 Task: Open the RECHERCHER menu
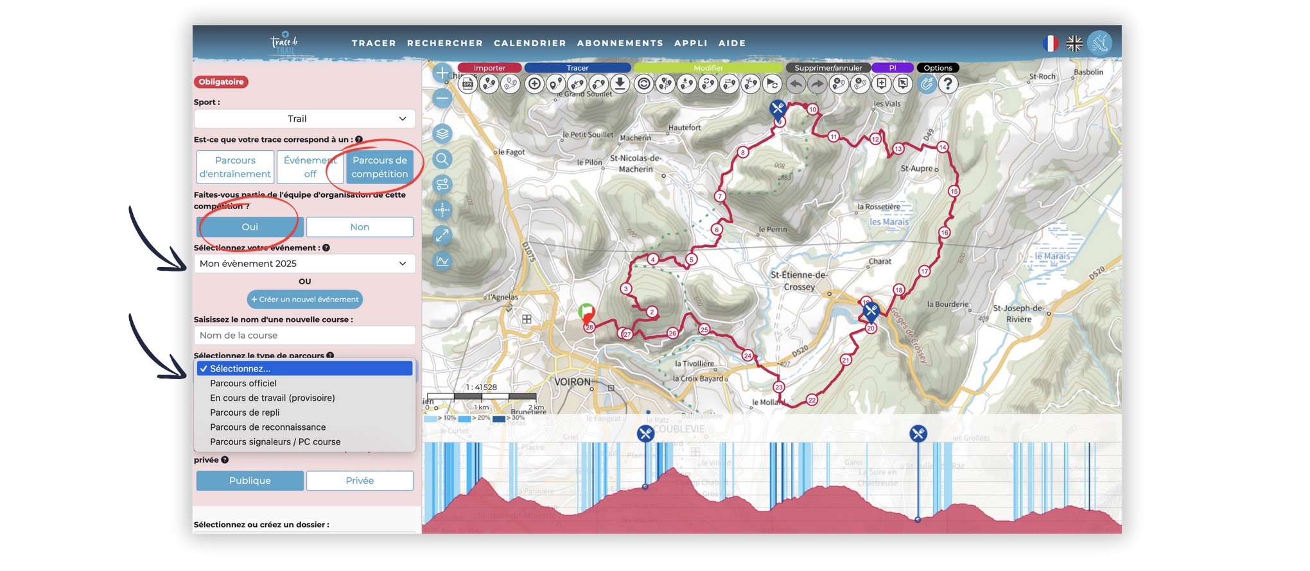444,43
